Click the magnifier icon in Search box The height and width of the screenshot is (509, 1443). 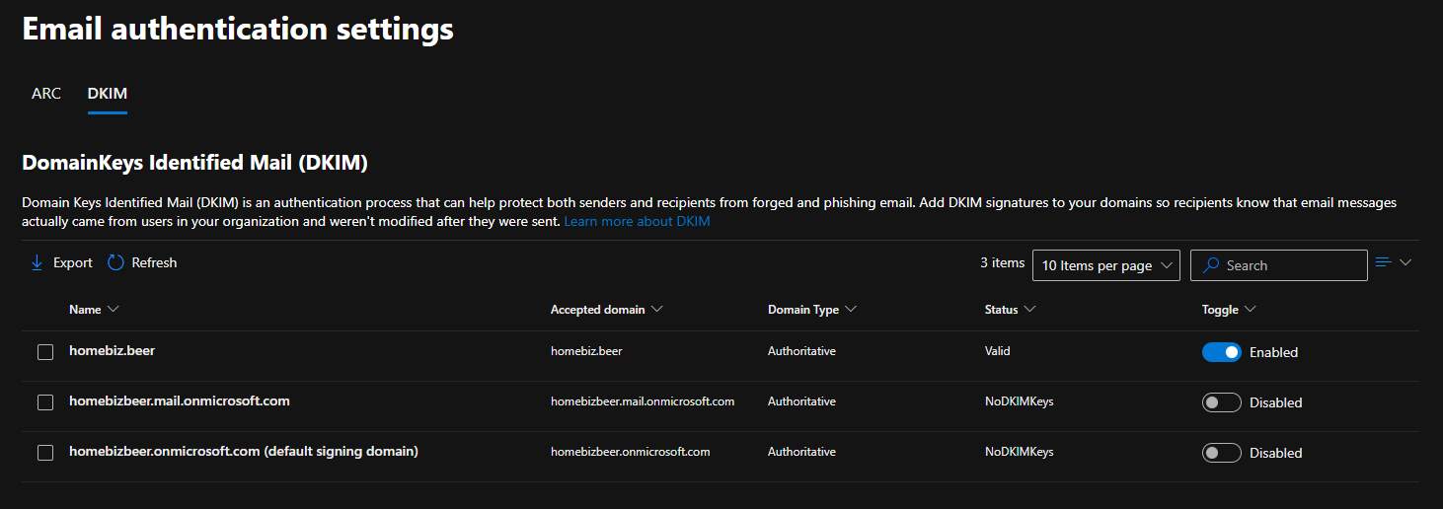1210,265
